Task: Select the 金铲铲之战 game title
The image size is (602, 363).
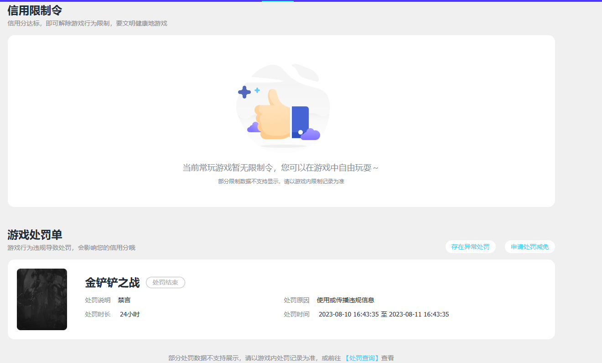Action: pos(112,283)
